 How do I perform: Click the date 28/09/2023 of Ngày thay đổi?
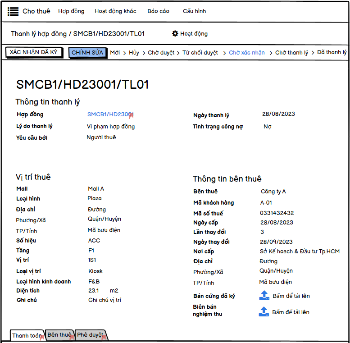tap(276, 242)
